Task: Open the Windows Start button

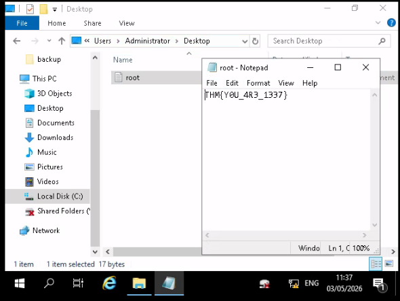Action: (x=20, y=283)
